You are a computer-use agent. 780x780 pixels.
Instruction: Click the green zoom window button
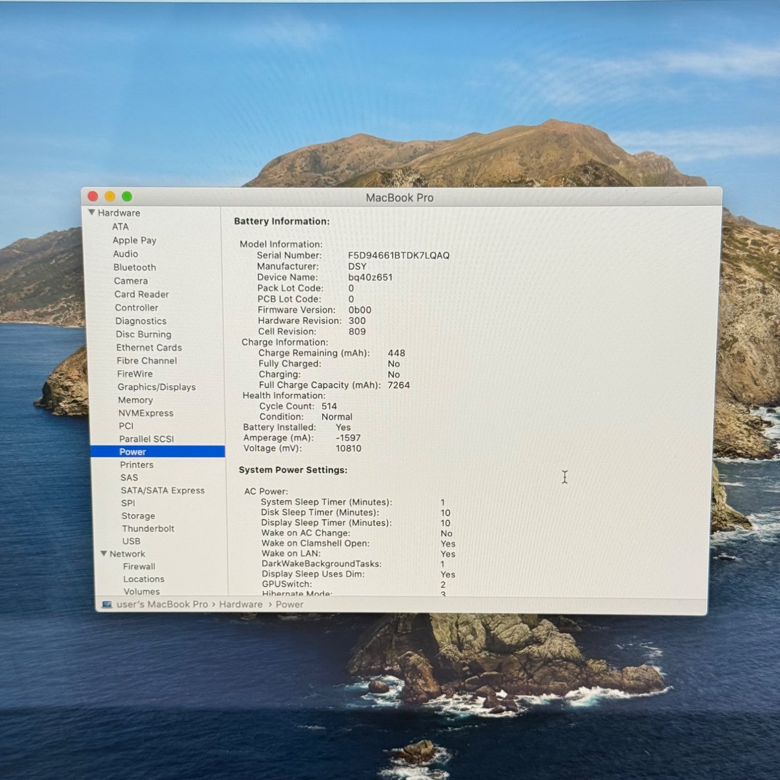pyautogui.click(x=127, y=197)
